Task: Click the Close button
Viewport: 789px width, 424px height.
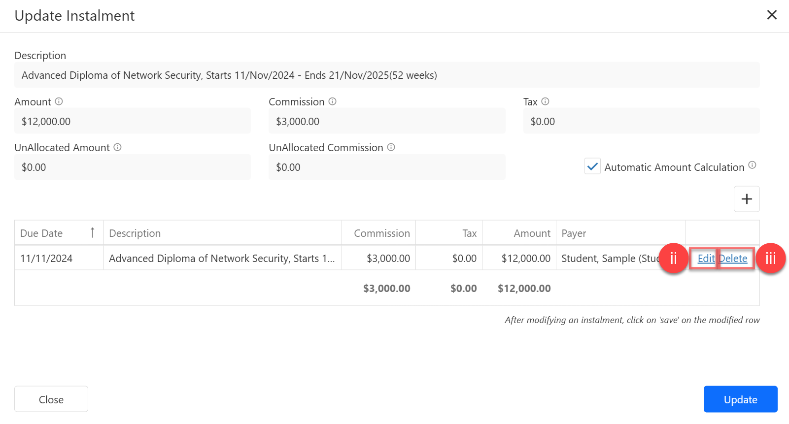Action: 51,399
